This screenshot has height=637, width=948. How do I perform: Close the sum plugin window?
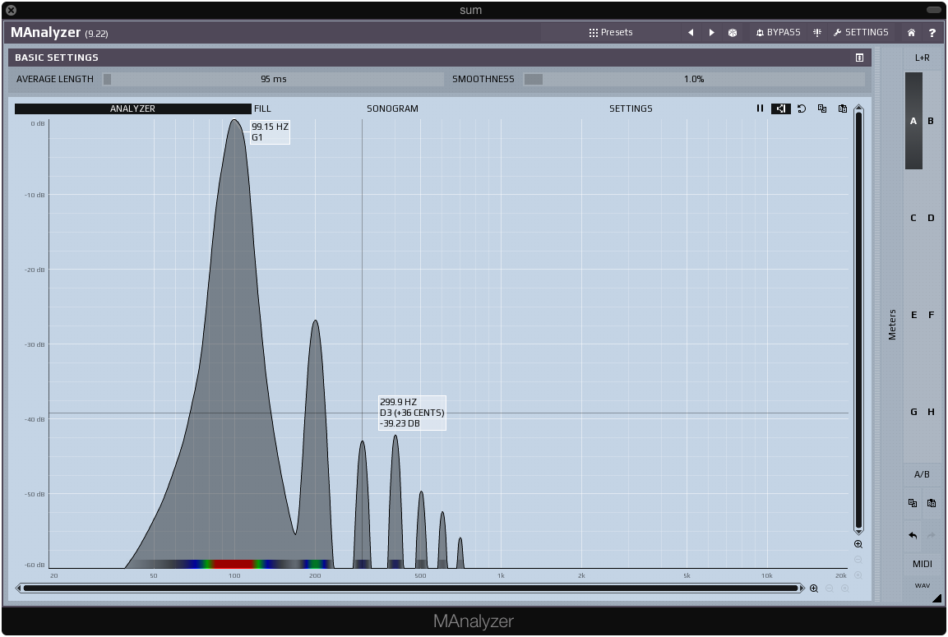[11, 10]
